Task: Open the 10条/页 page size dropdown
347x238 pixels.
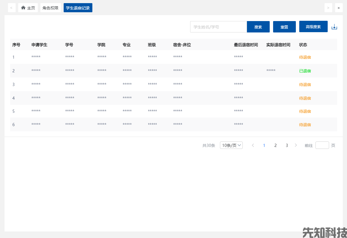Action: click(x=231, y=145)
